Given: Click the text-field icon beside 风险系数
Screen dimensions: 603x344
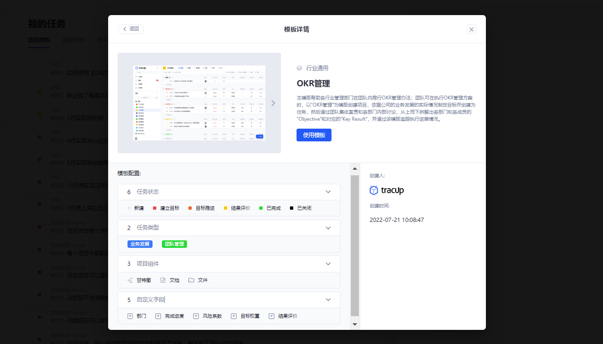Looking at the screenshot, I should pyautogui.click(x=196, y=316).
